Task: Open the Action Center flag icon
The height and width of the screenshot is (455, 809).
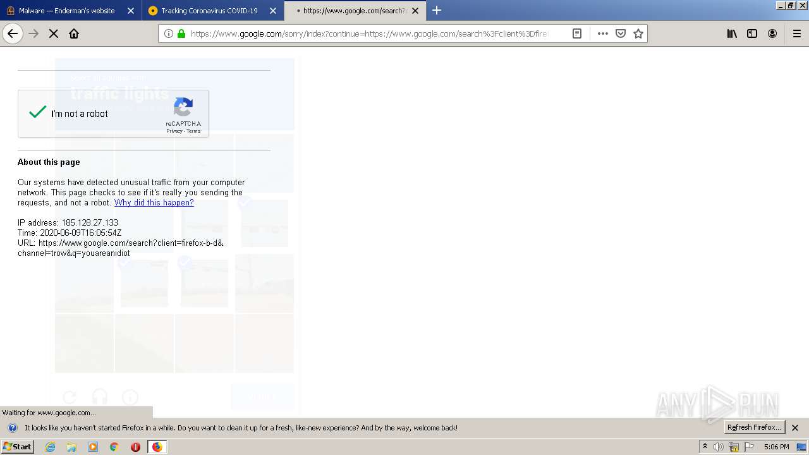Action: tap(749, 447)
